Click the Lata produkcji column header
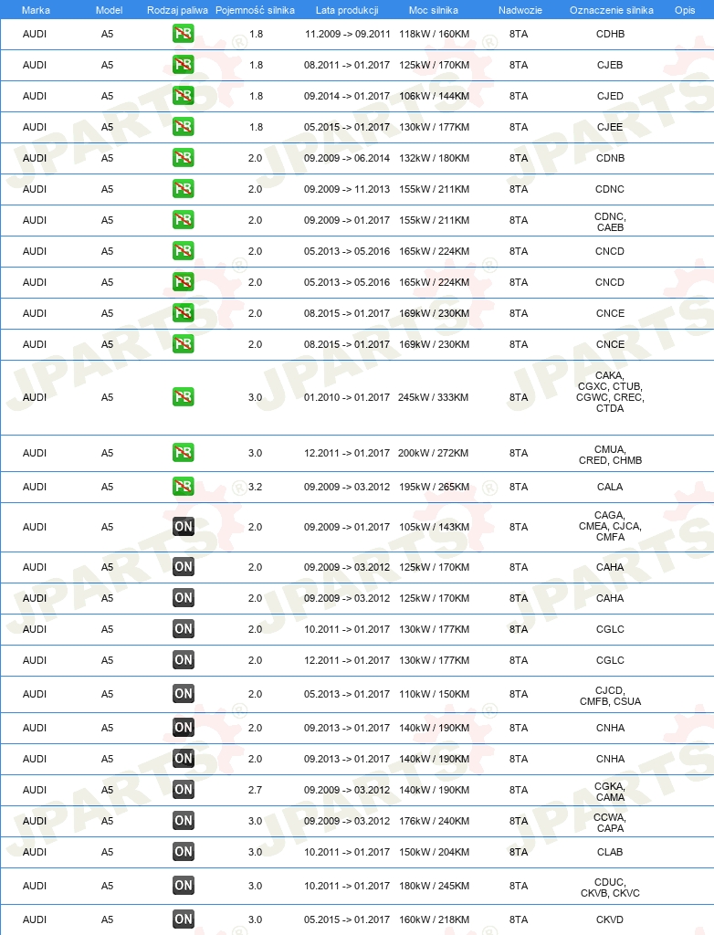This screenshot has width=714, height=935. click(347, 10)
